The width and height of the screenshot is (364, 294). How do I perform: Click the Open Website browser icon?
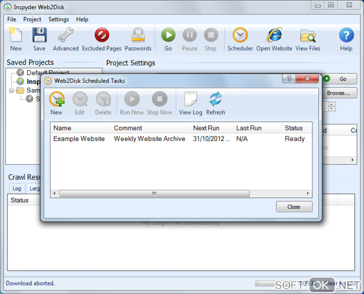[274, 39]
